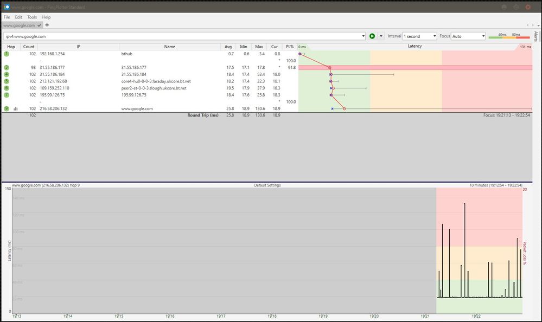Screen dimensions: 542x322
Task: Open the Edit menu
Action: coord(18,17)
